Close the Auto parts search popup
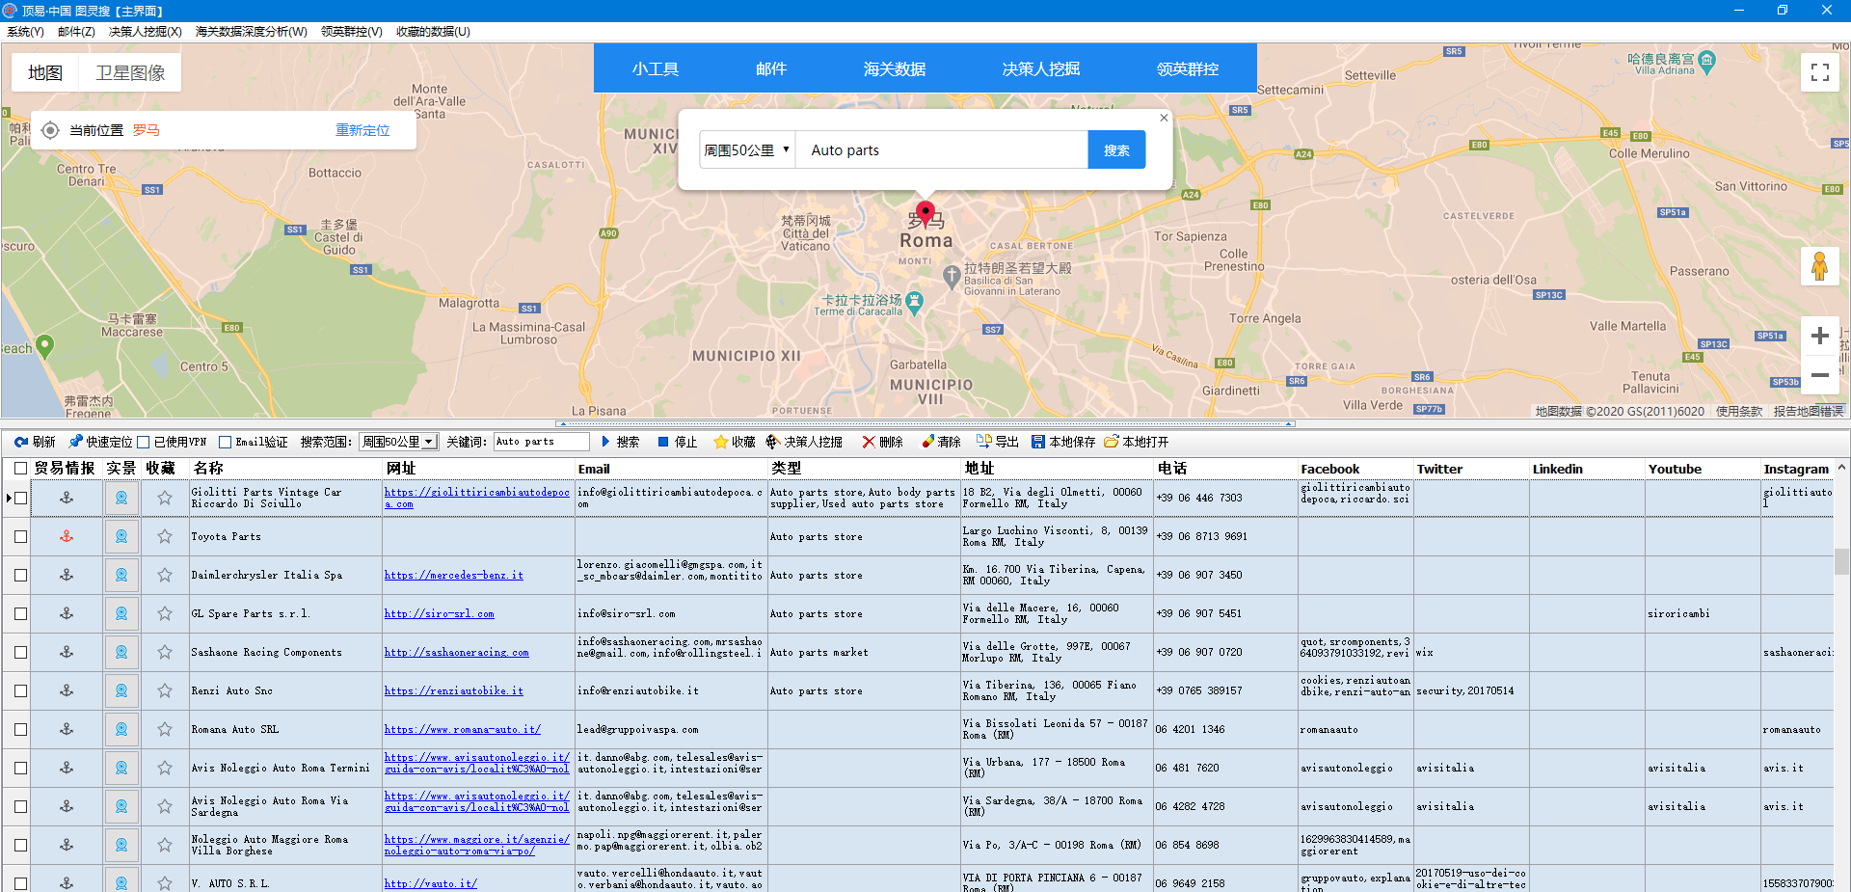This screenshot has height=892, width=1851. [x=1164, y=118]
